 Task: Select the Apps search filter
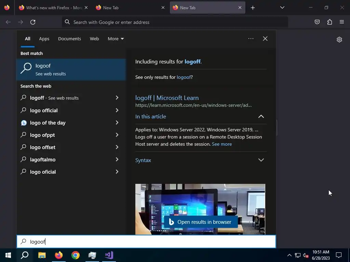pyautogui.click(x=44, y=39)
